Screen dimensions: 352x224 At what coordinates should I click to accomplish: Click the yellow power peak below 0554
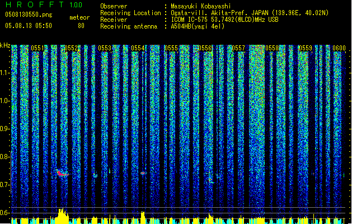click(x=143, y=217)
